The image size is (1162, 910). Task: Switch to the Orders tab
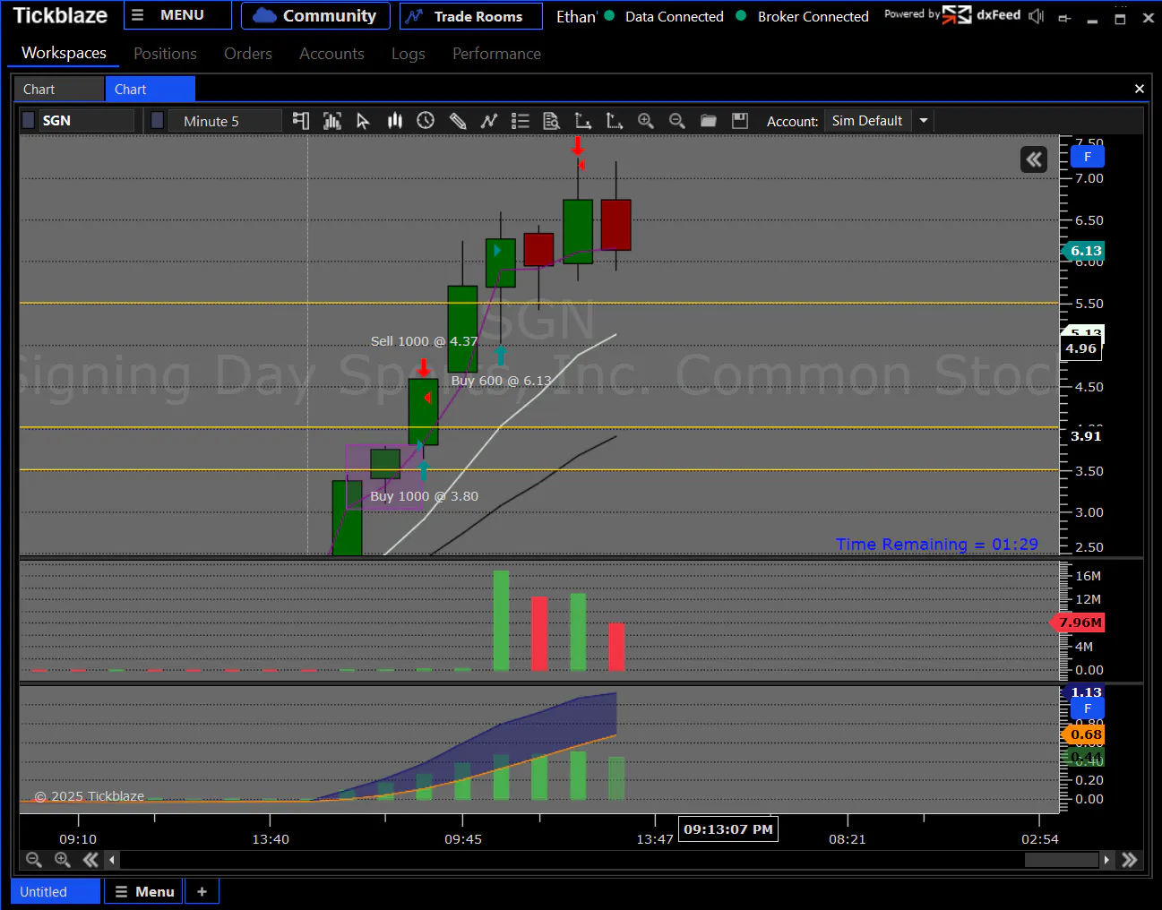coord(248,54)
